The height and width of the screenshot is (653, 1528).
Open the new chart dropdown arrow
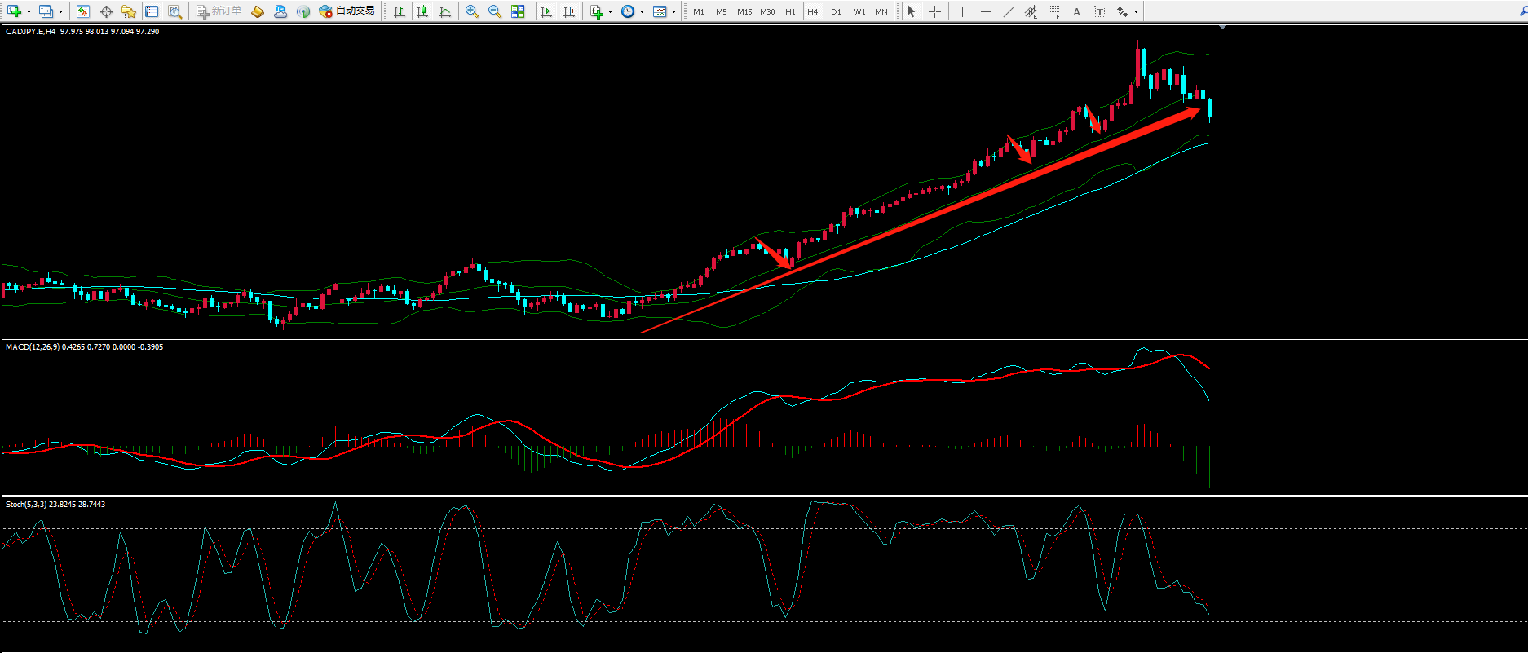click(29, 11)
